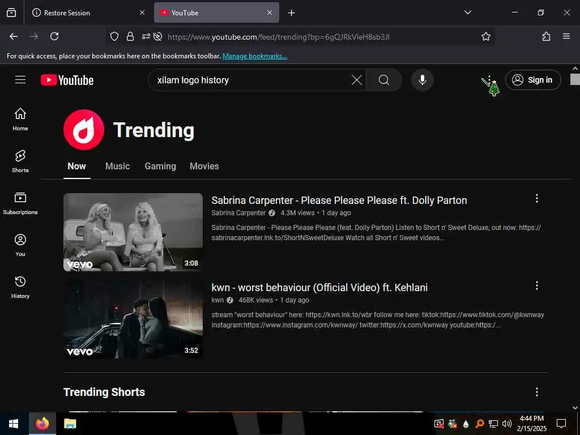Open YouTube settings three-dot menu near Sign in

pyautogui.click(x=489, y=80)
